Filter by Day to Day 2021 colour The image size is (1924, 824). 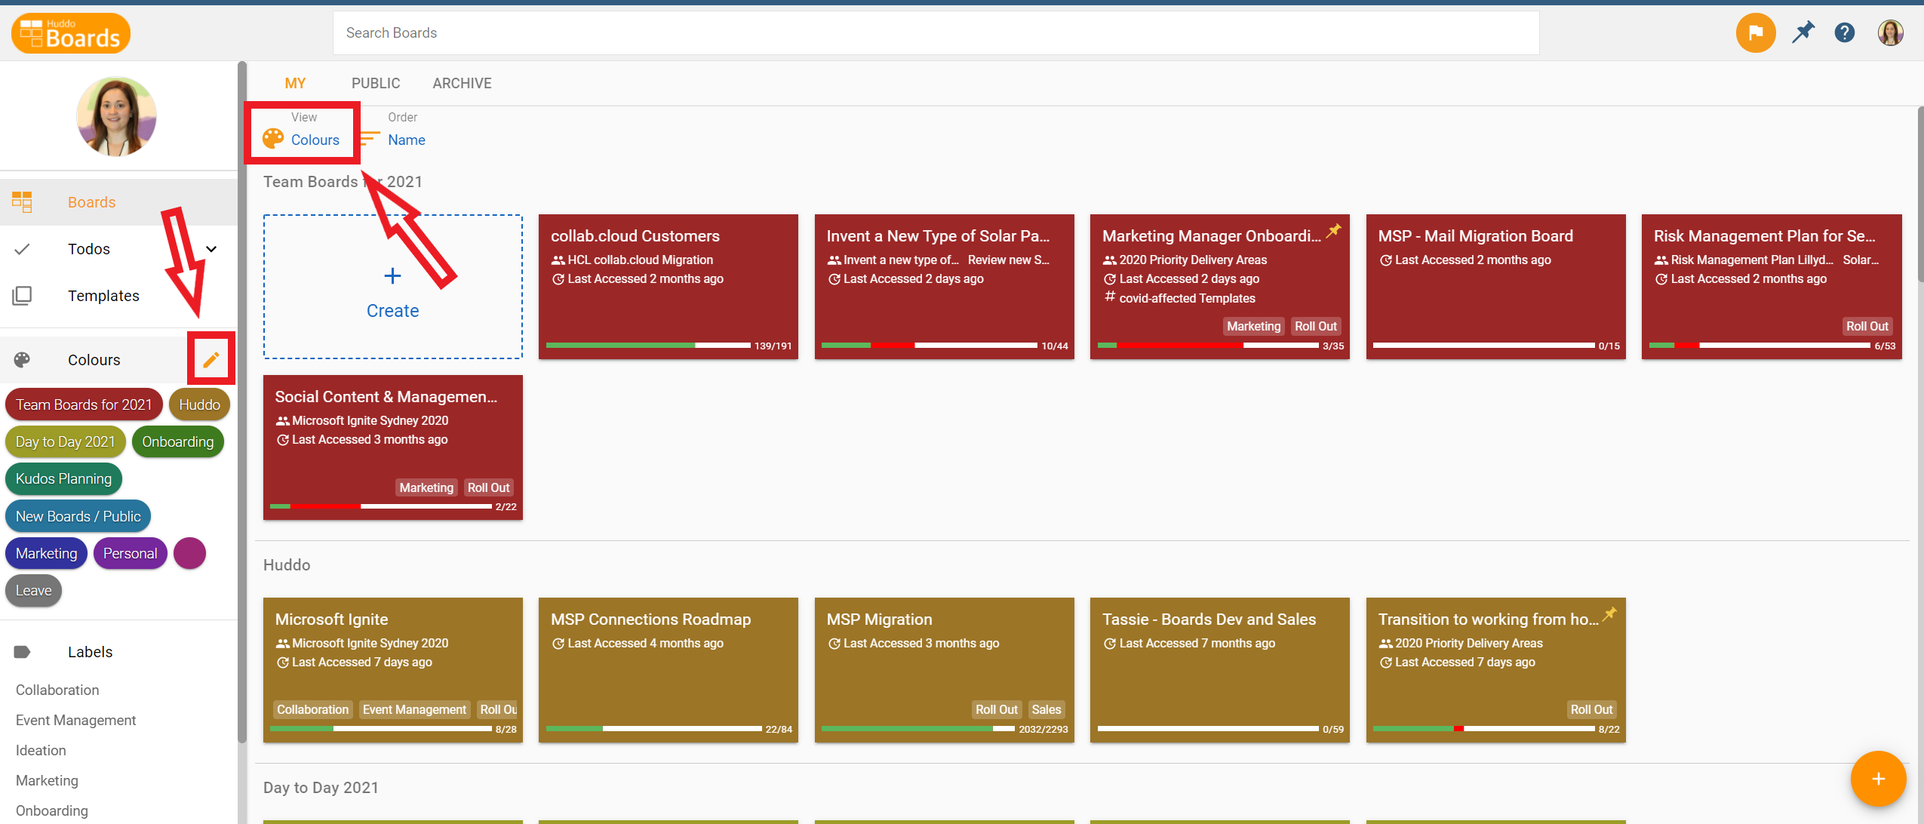click(x=65, y=441)
